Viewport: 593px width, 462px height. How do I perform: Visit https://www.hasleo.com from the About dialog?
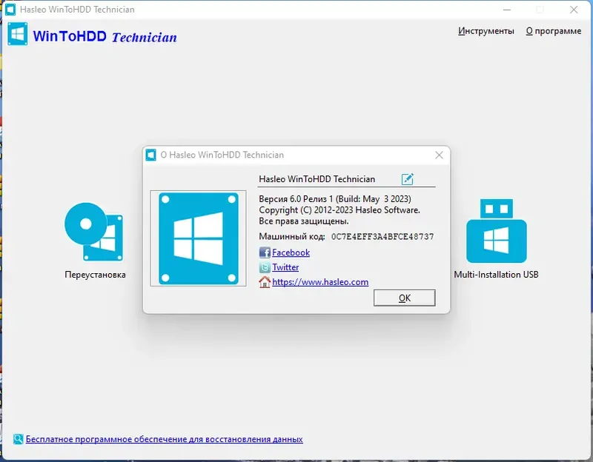pos(320,282)
